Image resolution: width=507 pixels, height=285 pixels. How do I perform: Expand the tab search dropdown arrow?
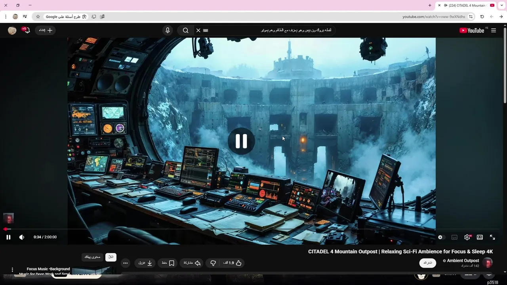click(502, 6)
